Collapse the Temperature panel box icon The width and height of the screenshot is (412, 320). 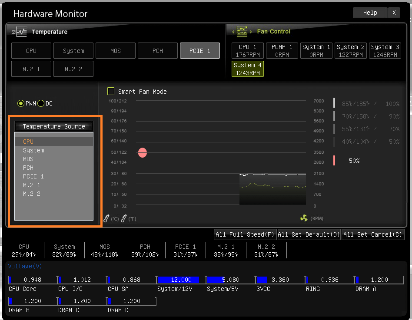[x=13, y=32]
